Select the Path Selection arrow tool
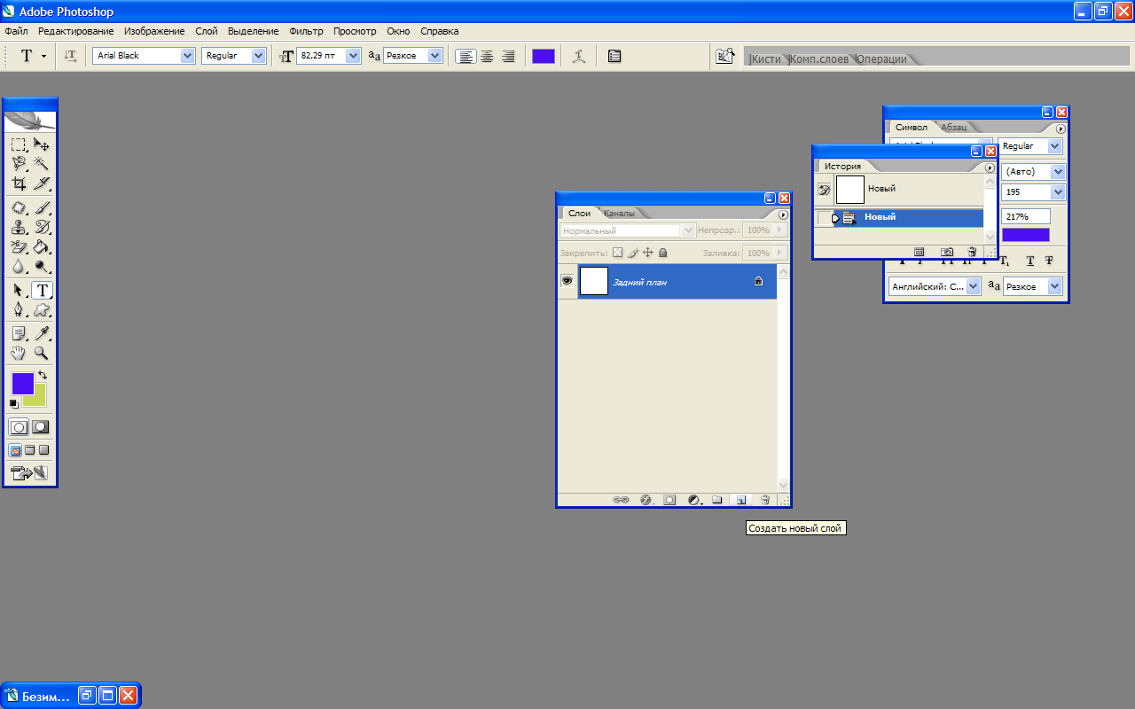 click(x=19, y=290)
